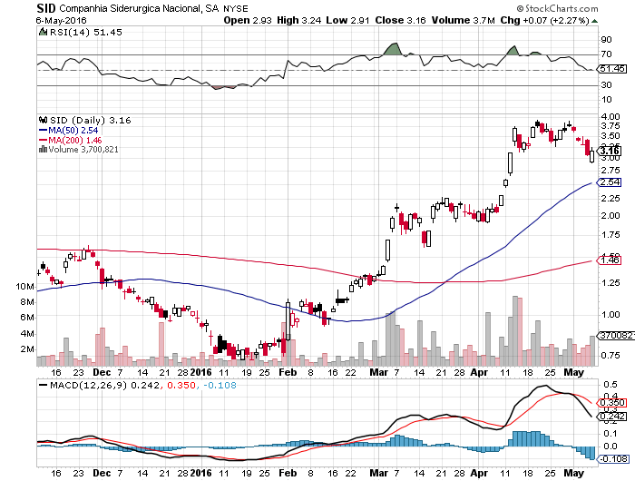Click the green up-arrow beside Chg value

pos(594,21)
